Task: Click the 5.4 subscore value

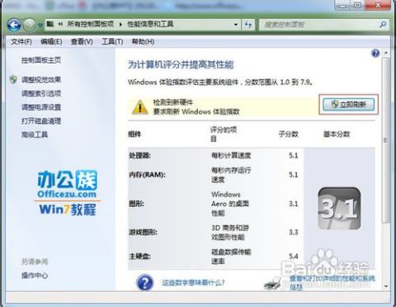Action: pyautogui.click(x=294, y=257)
